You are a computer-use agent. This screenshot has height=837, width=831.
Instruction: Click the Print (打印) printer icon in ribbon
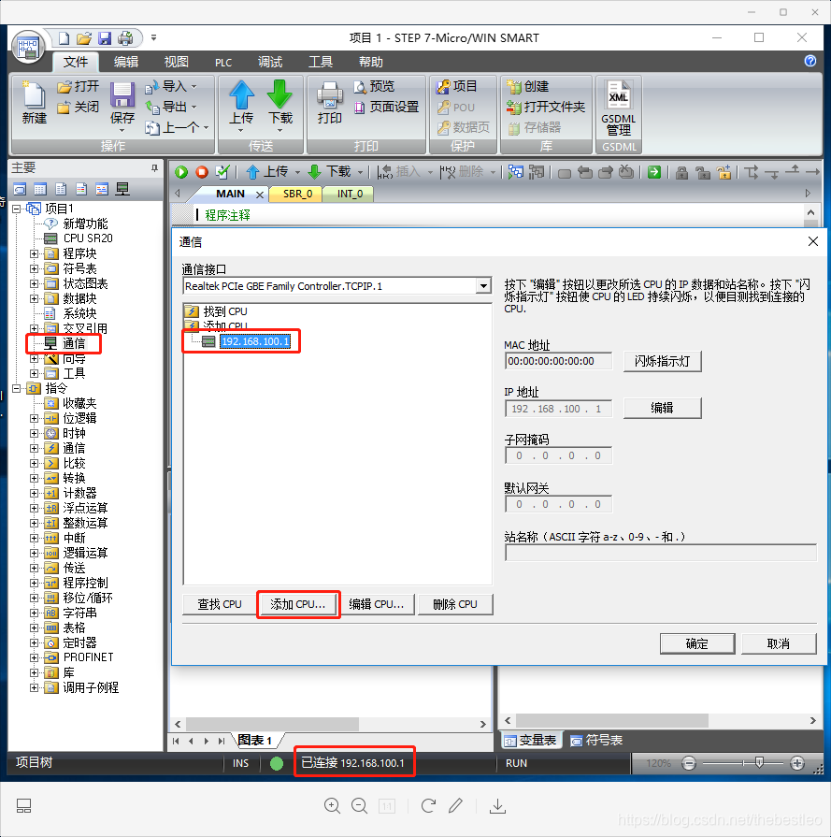329,95
